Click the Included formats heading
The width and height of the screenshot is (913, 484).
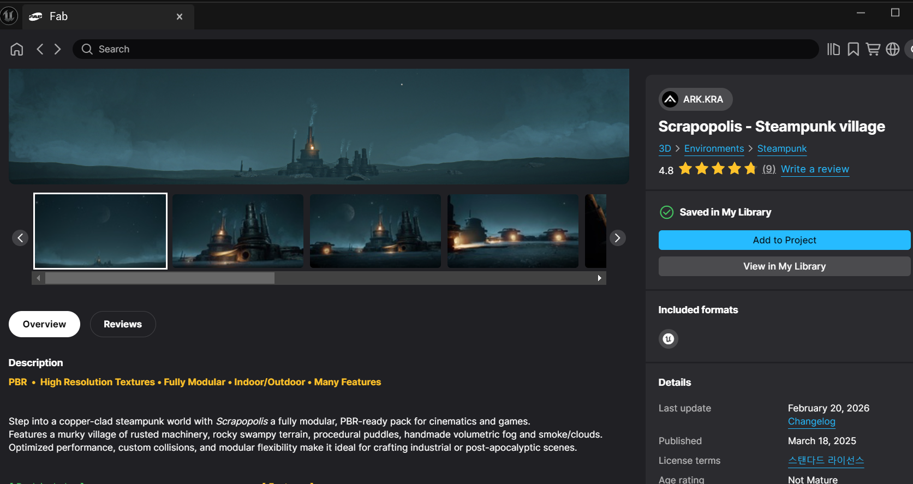point(698,310)
